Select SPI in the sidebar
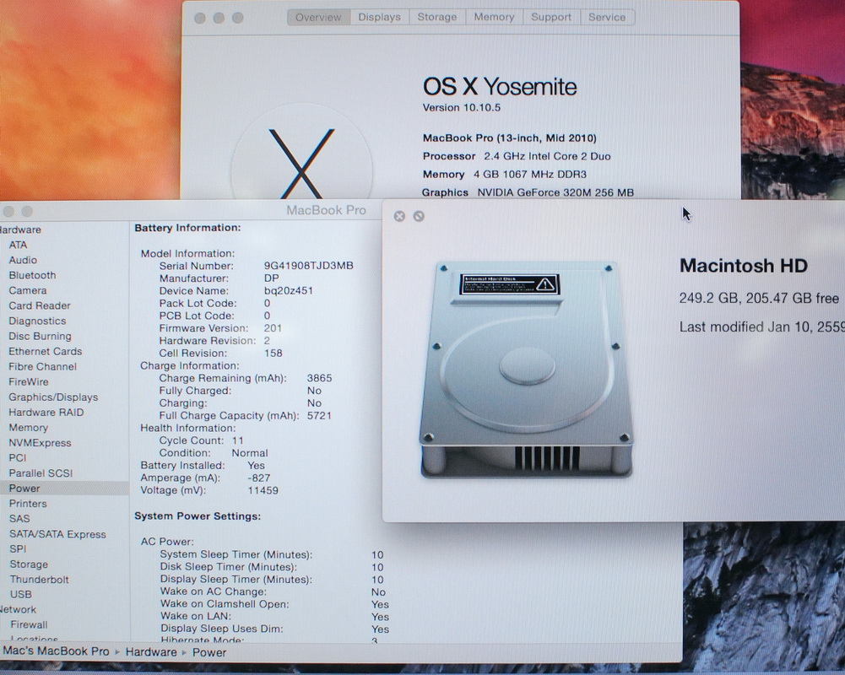845x675 pixels. tap(18, 549)
